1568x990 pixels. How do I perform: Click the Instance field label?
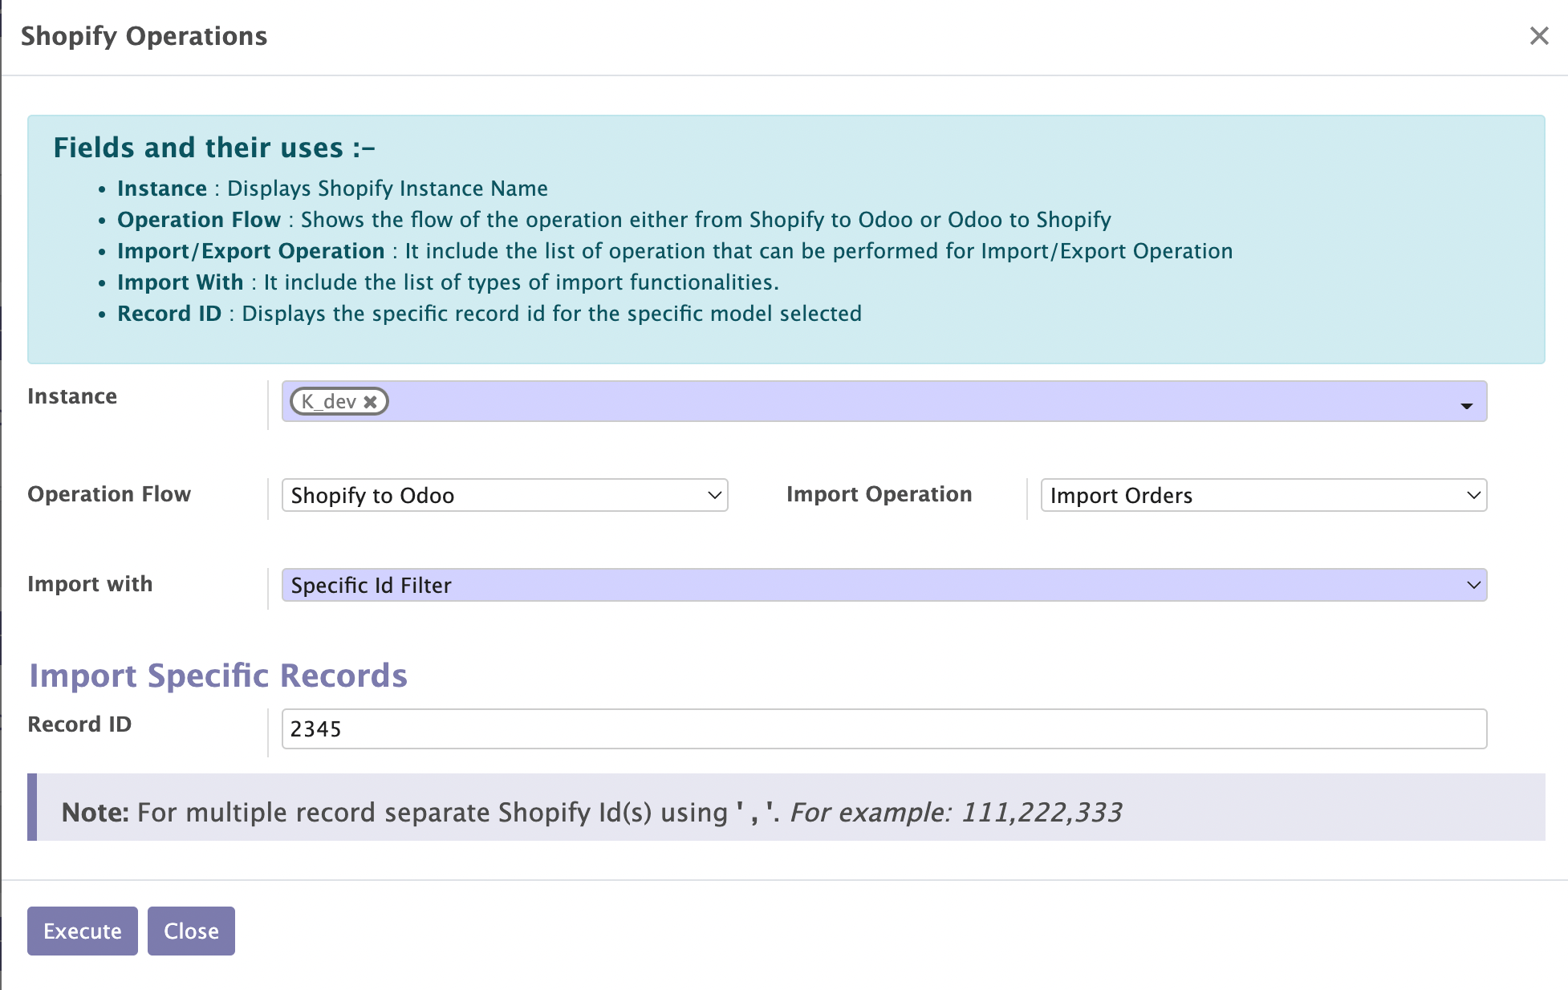pyautogui.click(x=72, y=396)
